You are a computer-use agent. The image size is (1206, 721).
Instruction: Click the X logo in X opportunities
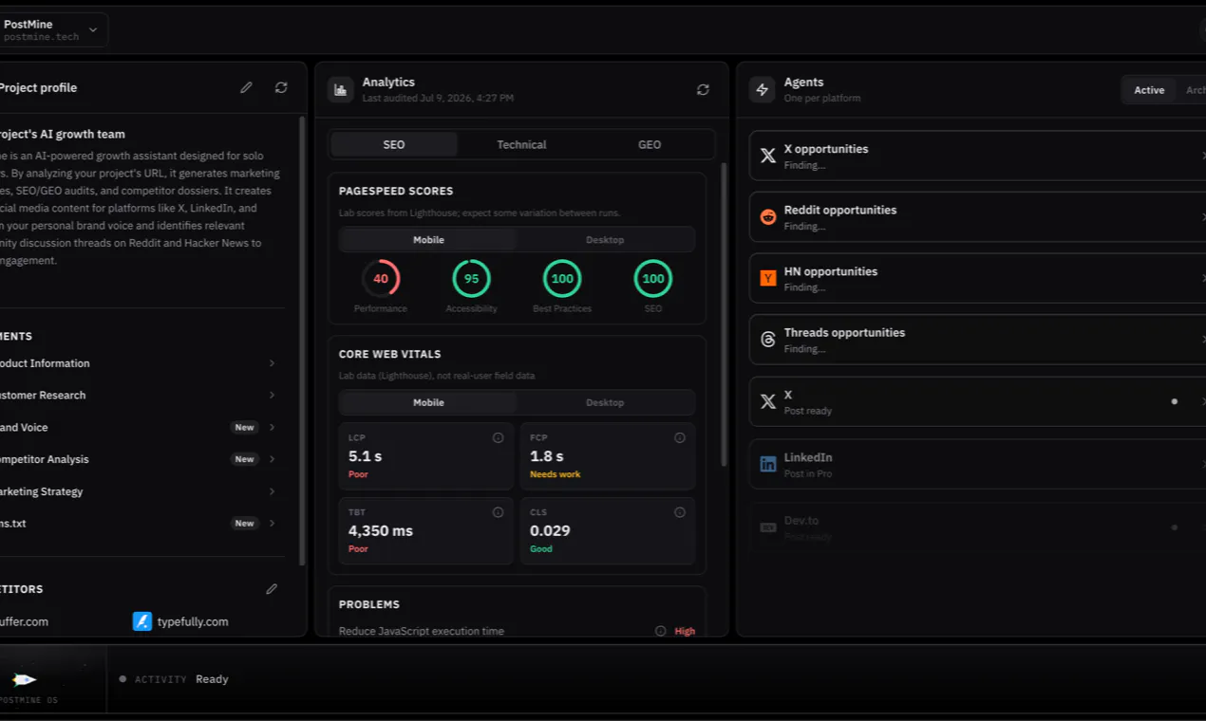[768, 156]
